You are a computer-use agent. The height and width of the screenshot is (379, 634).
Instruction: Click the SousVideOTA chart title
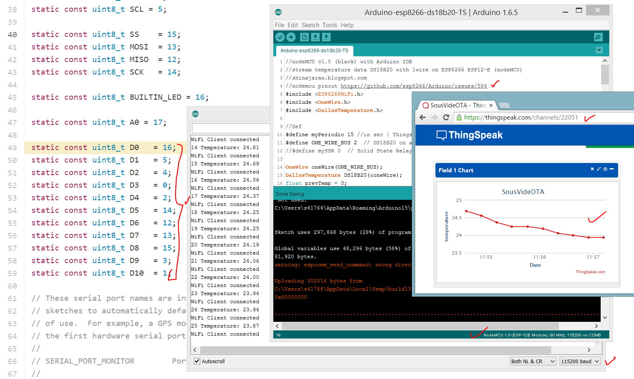pos(523,192)
